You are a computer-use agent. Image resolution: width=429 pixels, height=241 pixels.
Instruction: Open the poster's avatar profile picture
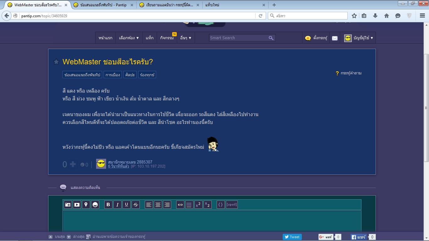[x=101, y=163]
